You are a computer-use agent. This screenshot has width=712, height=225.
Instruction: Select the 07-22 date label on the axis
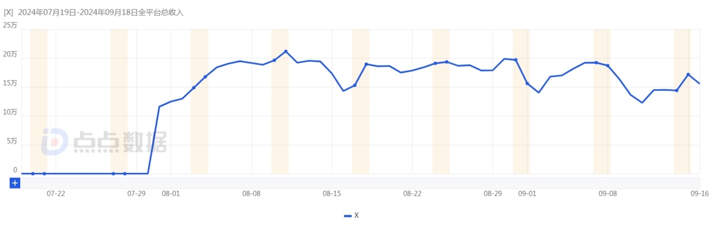coord(56,194)
